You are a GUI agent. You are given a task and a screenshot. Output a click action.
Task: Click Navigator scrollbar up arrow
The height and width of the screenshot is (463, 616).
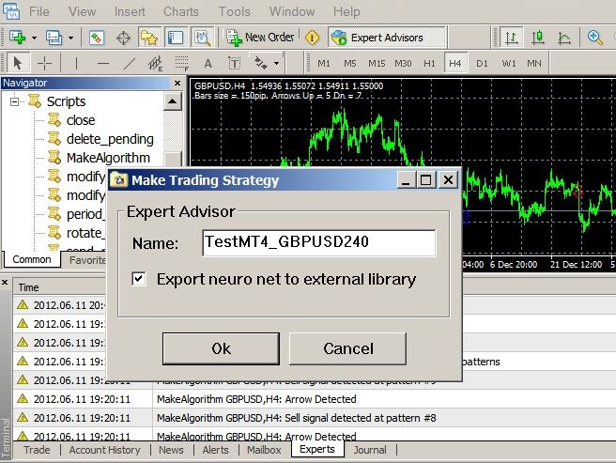click(173, 101)
